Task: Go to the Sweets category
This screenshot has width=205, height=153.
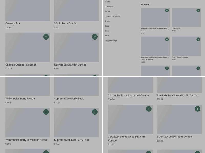Action: [x=107, y=21]
